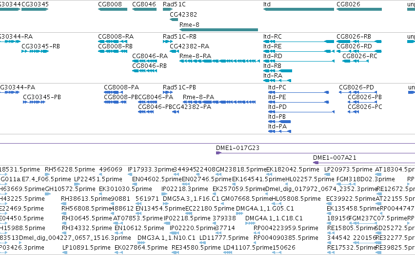Click the CG8008-RA transcript label
415x255 pixels.
[116, 36]
